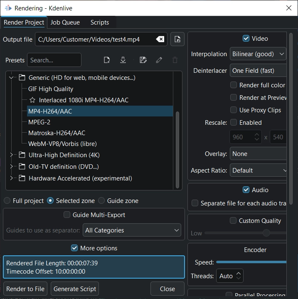
Task: Enable the Guide Multi-Export checkbox
Action: coord(66,215)
